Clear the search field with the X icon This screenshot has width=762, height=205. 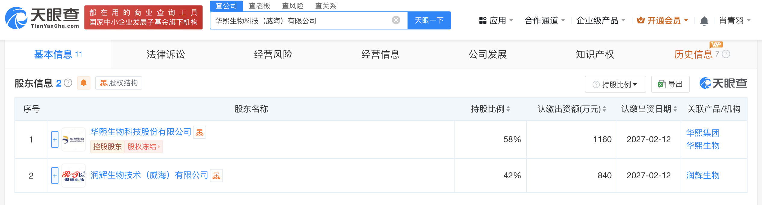(396, 20)
